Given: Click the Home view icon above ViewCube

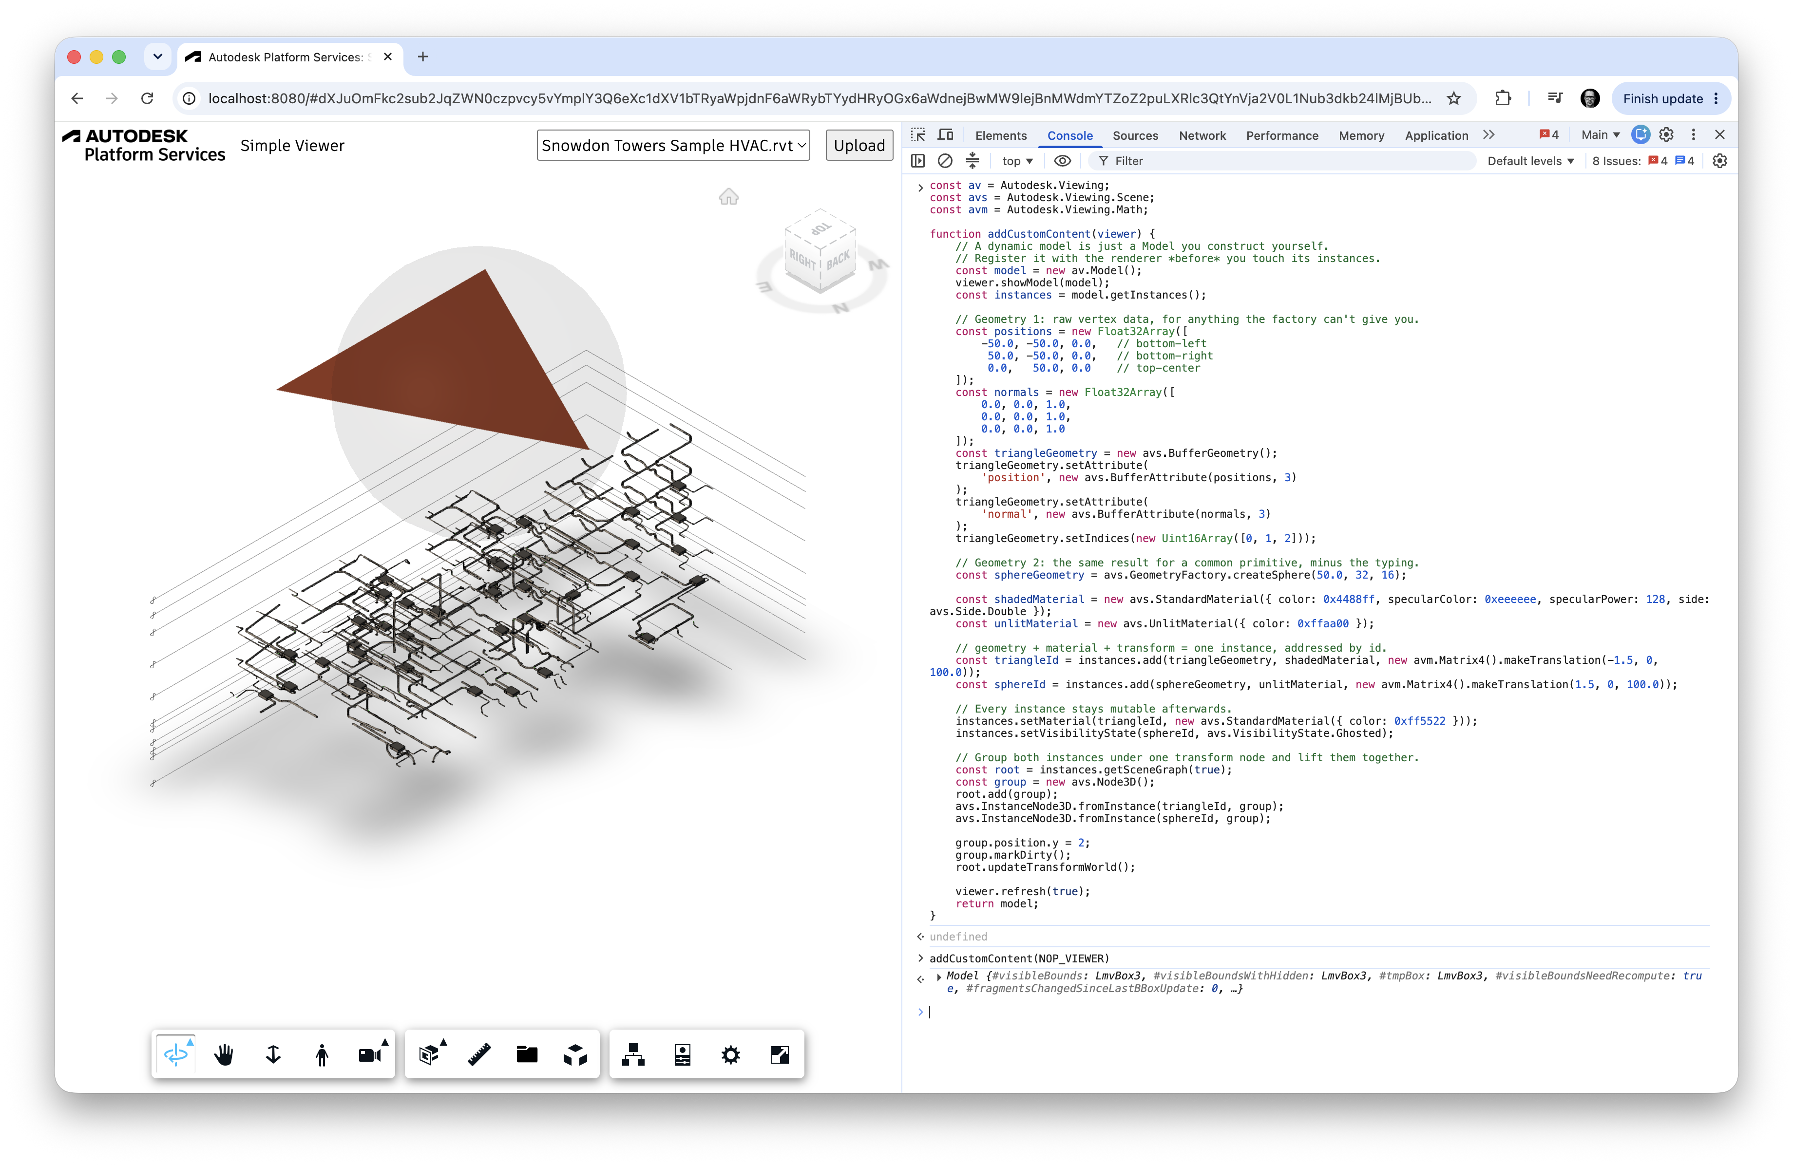Looking at the screenshot, I should pyautogui.click(x=728, y=197).
